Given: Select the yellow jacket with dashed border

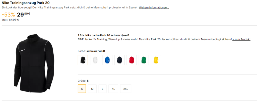Looking at the screenshot, I should tap(156, 60).
